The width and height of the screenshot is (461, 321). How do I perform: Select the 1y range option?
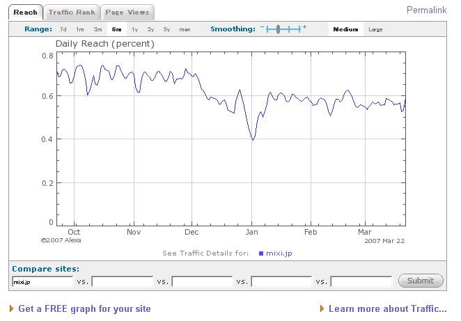coord(134,29)
